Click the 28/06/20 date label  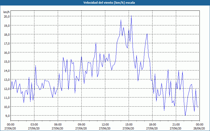point(199,128)
